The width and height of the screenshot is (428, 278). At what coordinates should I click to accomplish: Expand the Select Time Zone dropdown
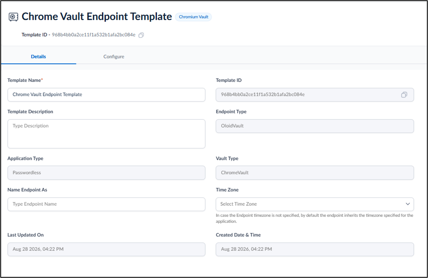[x=315, y=204]
